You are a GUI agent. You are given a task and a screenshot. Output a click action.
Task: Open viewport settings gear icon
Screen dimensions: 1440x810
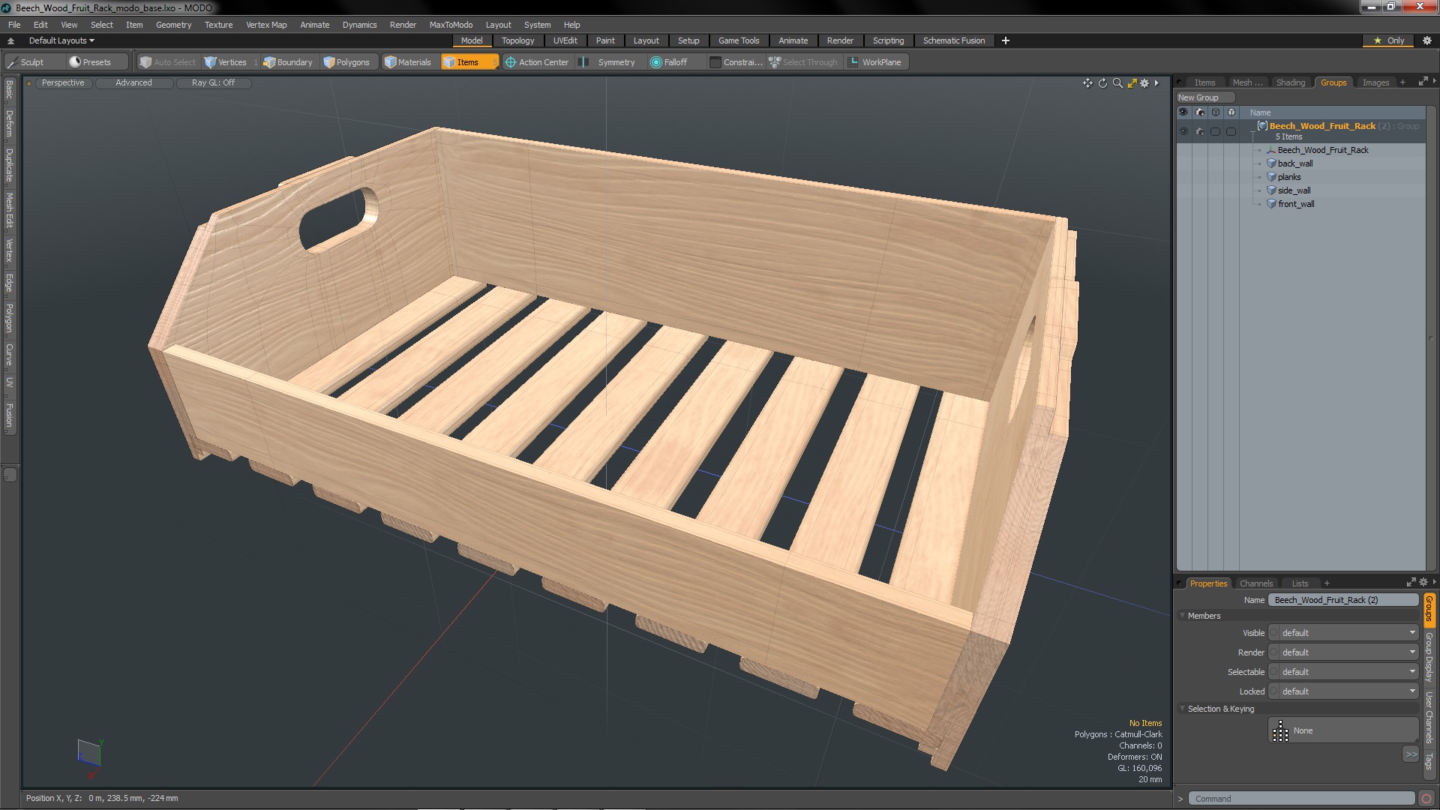tap(1144, 83)
